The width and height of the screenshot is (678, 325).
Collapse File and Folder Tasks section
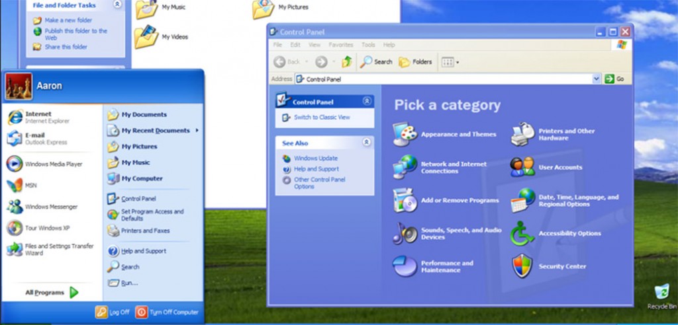click(117, 5)
